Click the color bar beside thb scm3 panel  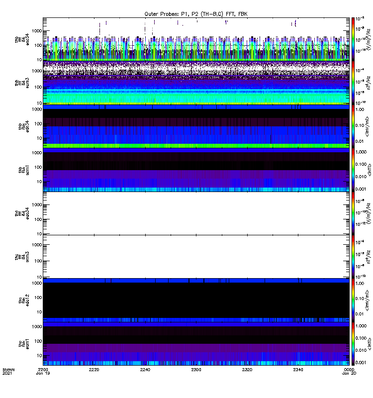(353, 83)
